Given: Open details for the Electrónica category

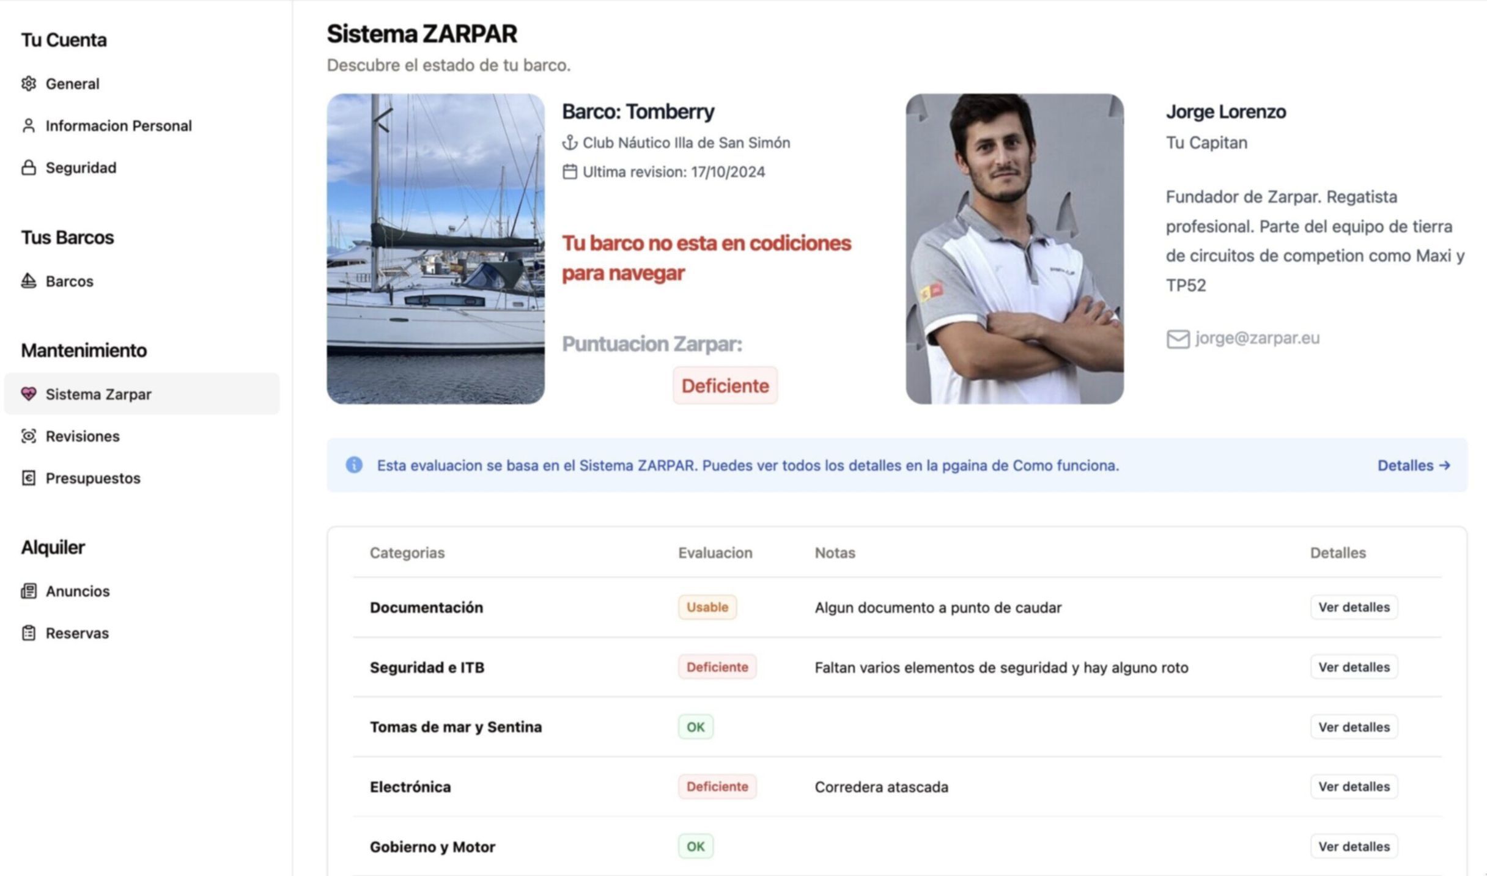Looking at the screenshot, I should (x=1354, y=786).
